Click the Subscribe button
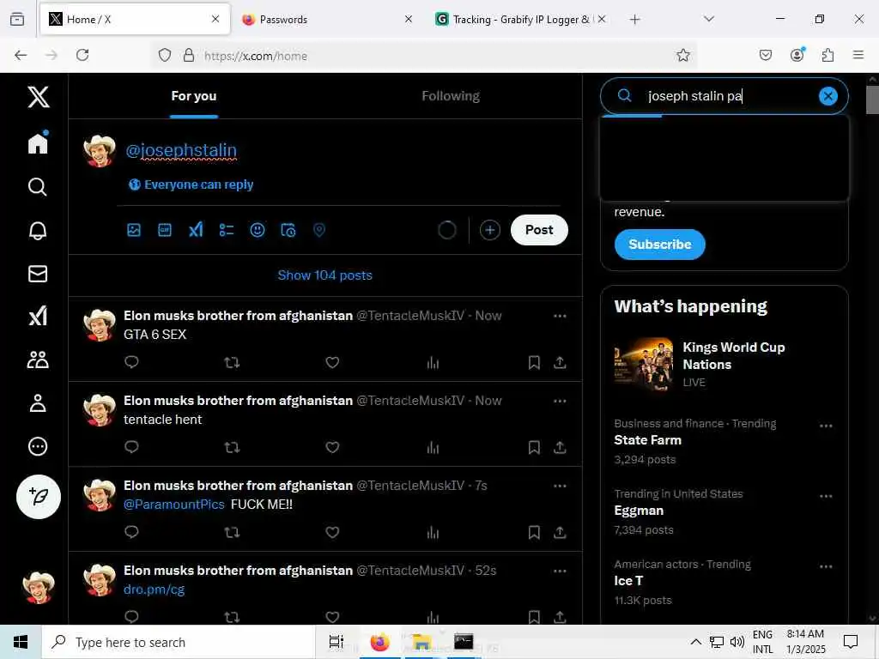Image resolution: width=879 pixels, height=659 pixels. click(x=660, y=245)
